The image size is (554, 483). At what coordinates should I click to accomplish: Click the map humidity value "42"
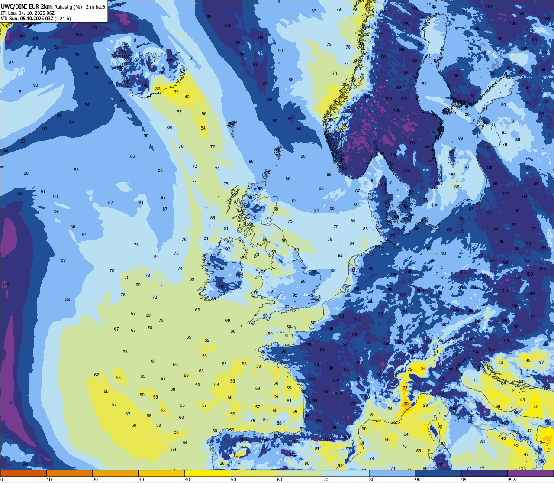(x=536, y=406)
